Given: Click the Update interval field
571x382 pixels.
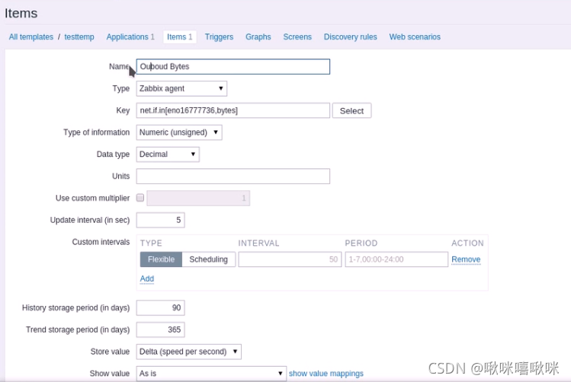Looking at the screenshot, I should (160, 220).
